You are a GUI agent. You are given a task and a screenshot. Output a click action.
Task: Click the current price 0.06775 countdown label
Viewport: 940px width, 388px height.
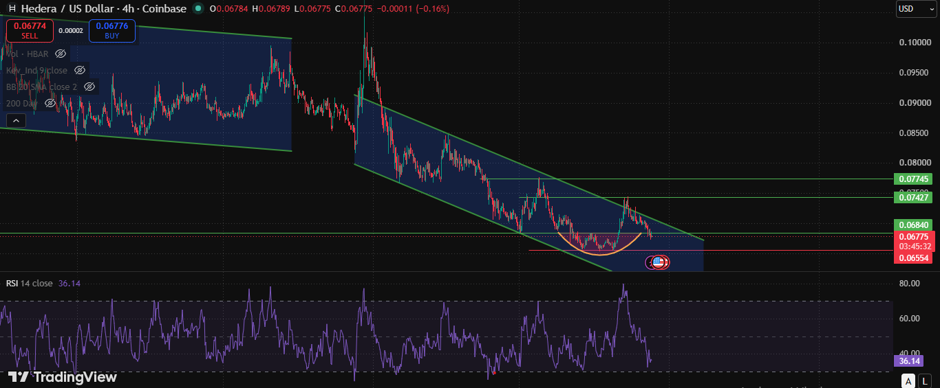913,242
